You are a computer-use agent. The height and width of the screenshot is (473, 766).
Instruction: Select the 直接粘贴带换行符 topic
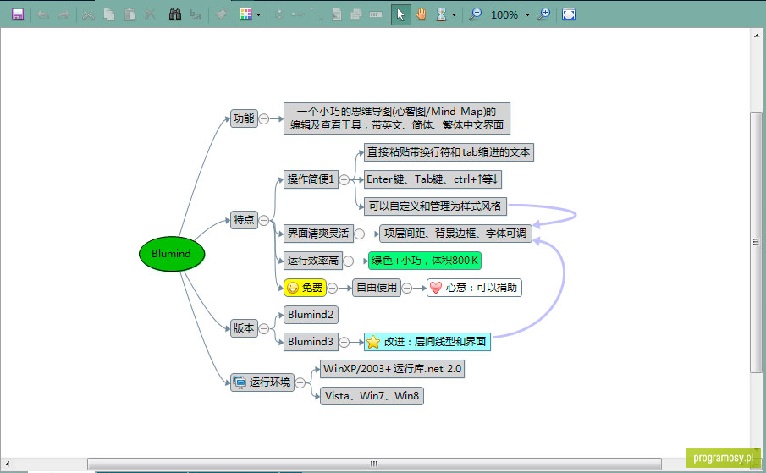tap(449, 152)
